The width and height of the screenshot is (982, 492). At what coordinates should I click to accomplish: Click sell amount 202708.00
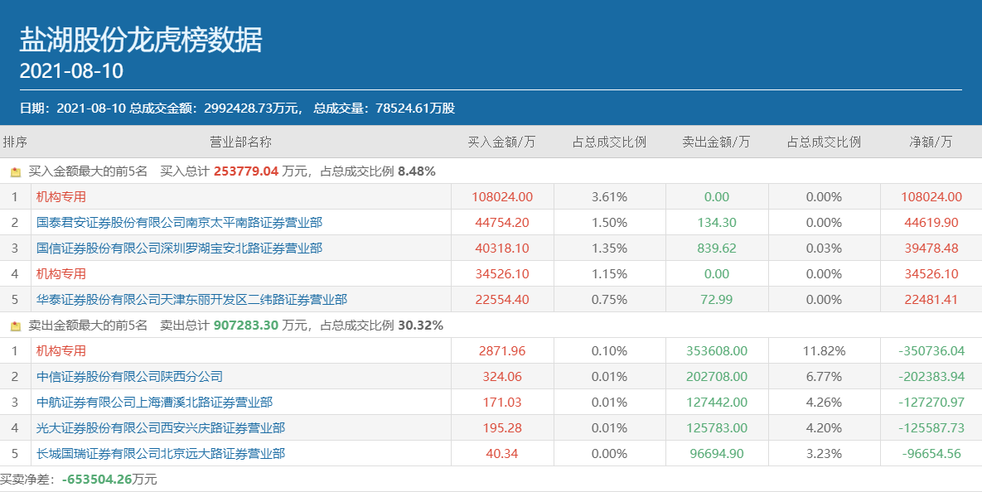coord(717,376)
